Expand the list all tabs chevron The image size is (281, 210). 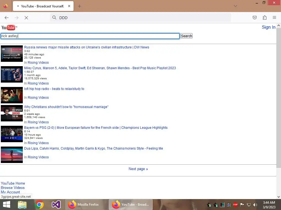pyautogui.click(x=235, y=6)
